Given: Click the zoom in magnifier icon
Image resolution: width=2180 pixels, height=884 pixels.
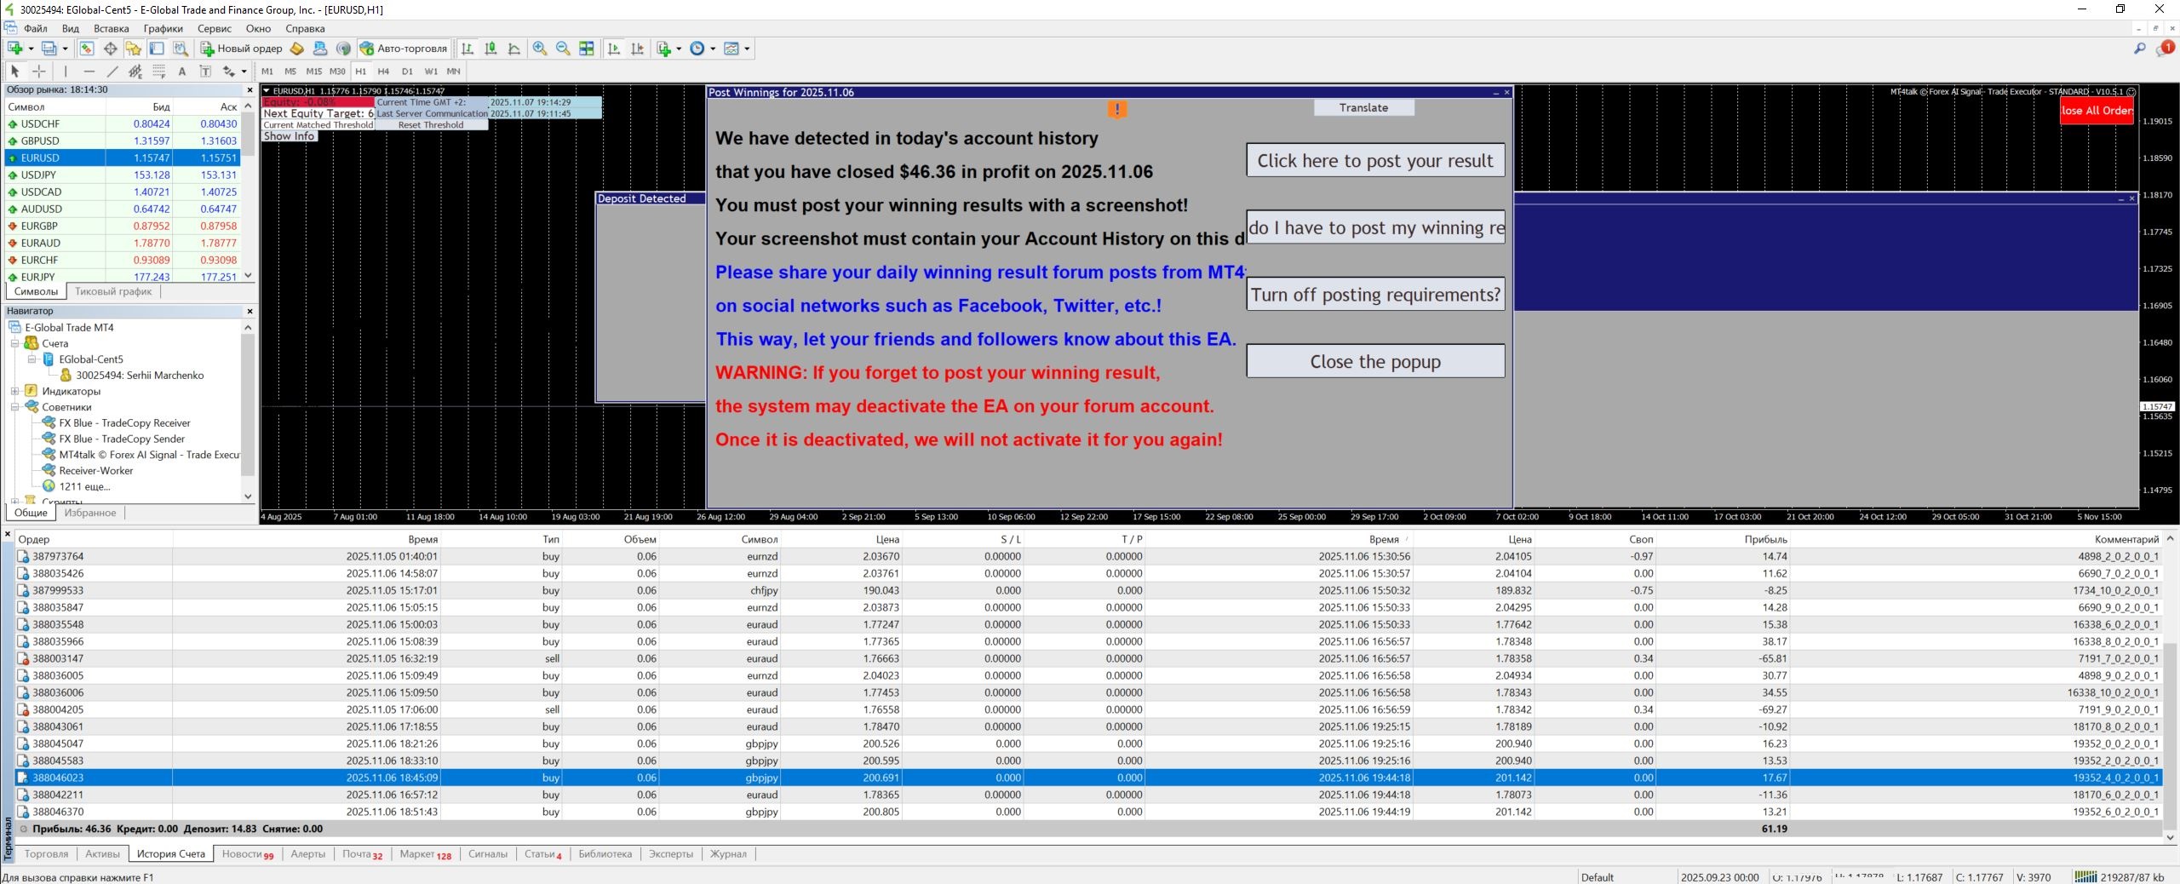Looking at the screenshot, I should click(539, 49).
